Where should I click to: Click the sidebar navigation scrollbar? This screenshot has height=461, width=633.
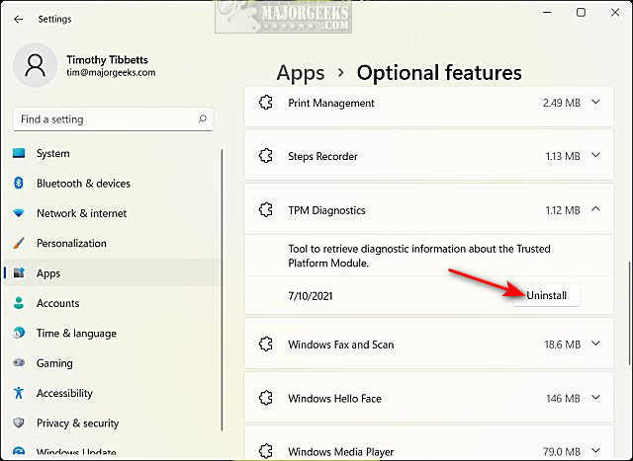point(222,290)
